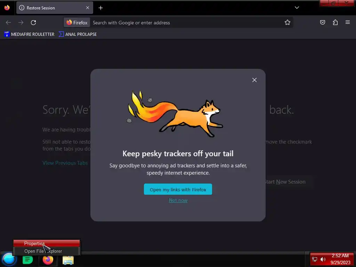Choose Not now link
Screen dimensions: 356x267
[x=178, y=200]
